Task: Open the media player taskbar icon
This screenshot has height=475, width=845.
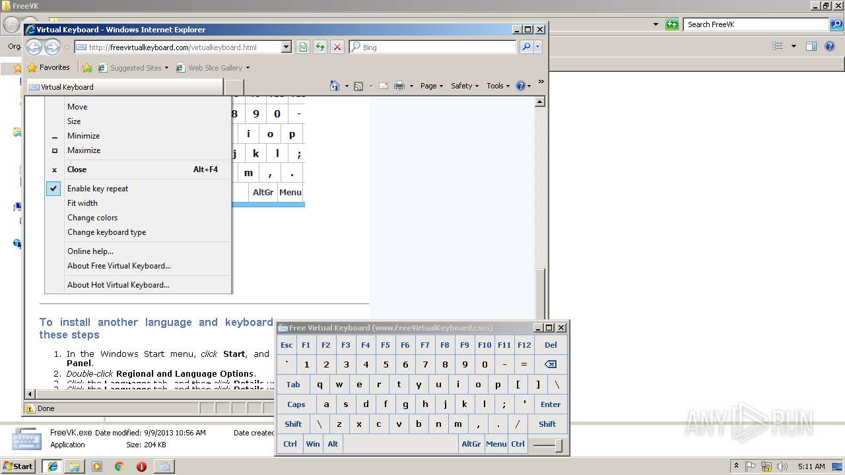Action: (x=97, y=466)
